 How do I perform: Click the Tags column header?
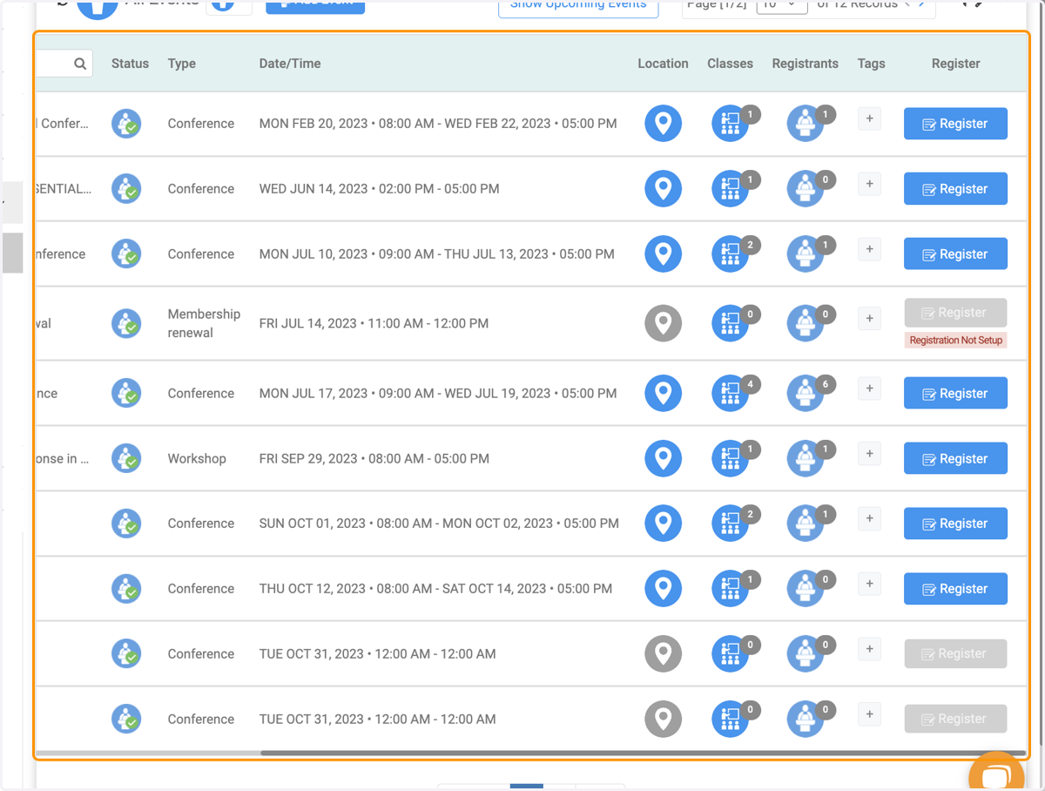tap(871, 64)
